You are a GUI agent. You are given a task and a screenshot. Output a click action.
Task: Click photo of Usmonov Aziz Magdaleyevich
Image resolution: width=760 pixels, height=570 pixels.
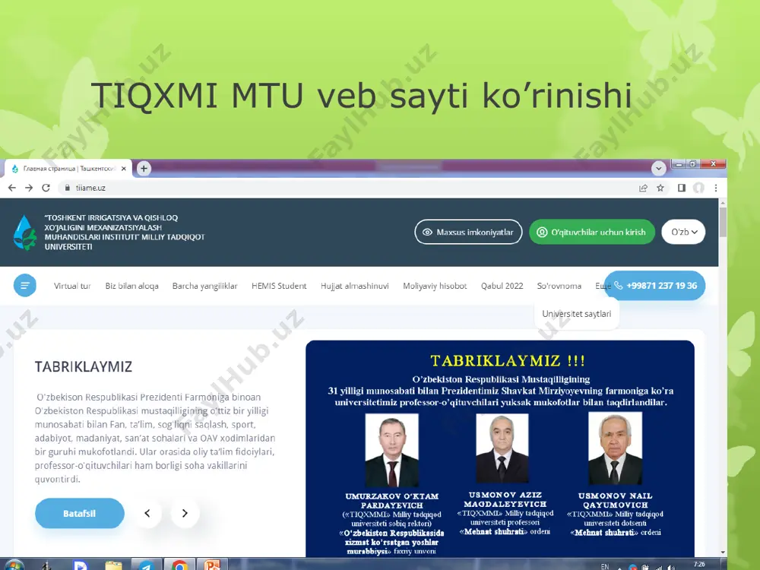(502, 448)
